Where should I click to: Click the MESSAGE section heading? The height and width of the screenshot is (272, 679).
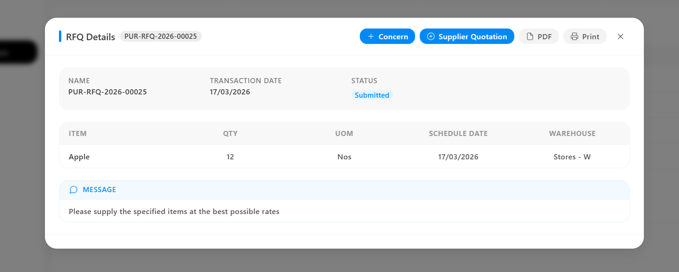tap(99, 190)
